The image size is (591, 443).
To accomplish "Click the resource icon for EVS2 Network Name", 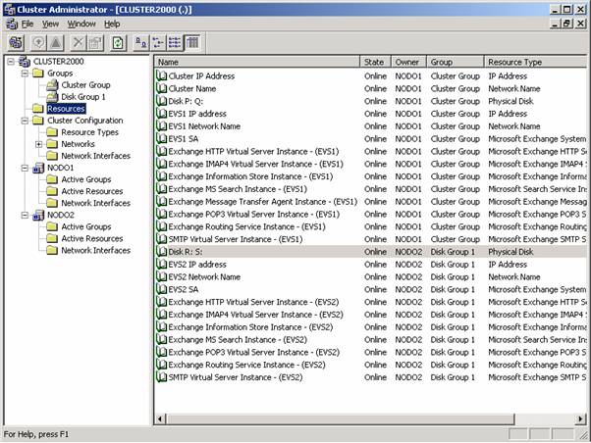I will [x=161, y=277].
